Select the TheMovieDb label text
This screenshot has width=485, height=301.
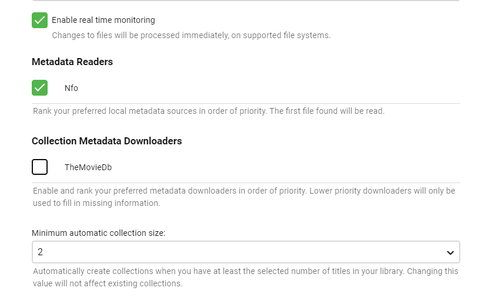88,167
